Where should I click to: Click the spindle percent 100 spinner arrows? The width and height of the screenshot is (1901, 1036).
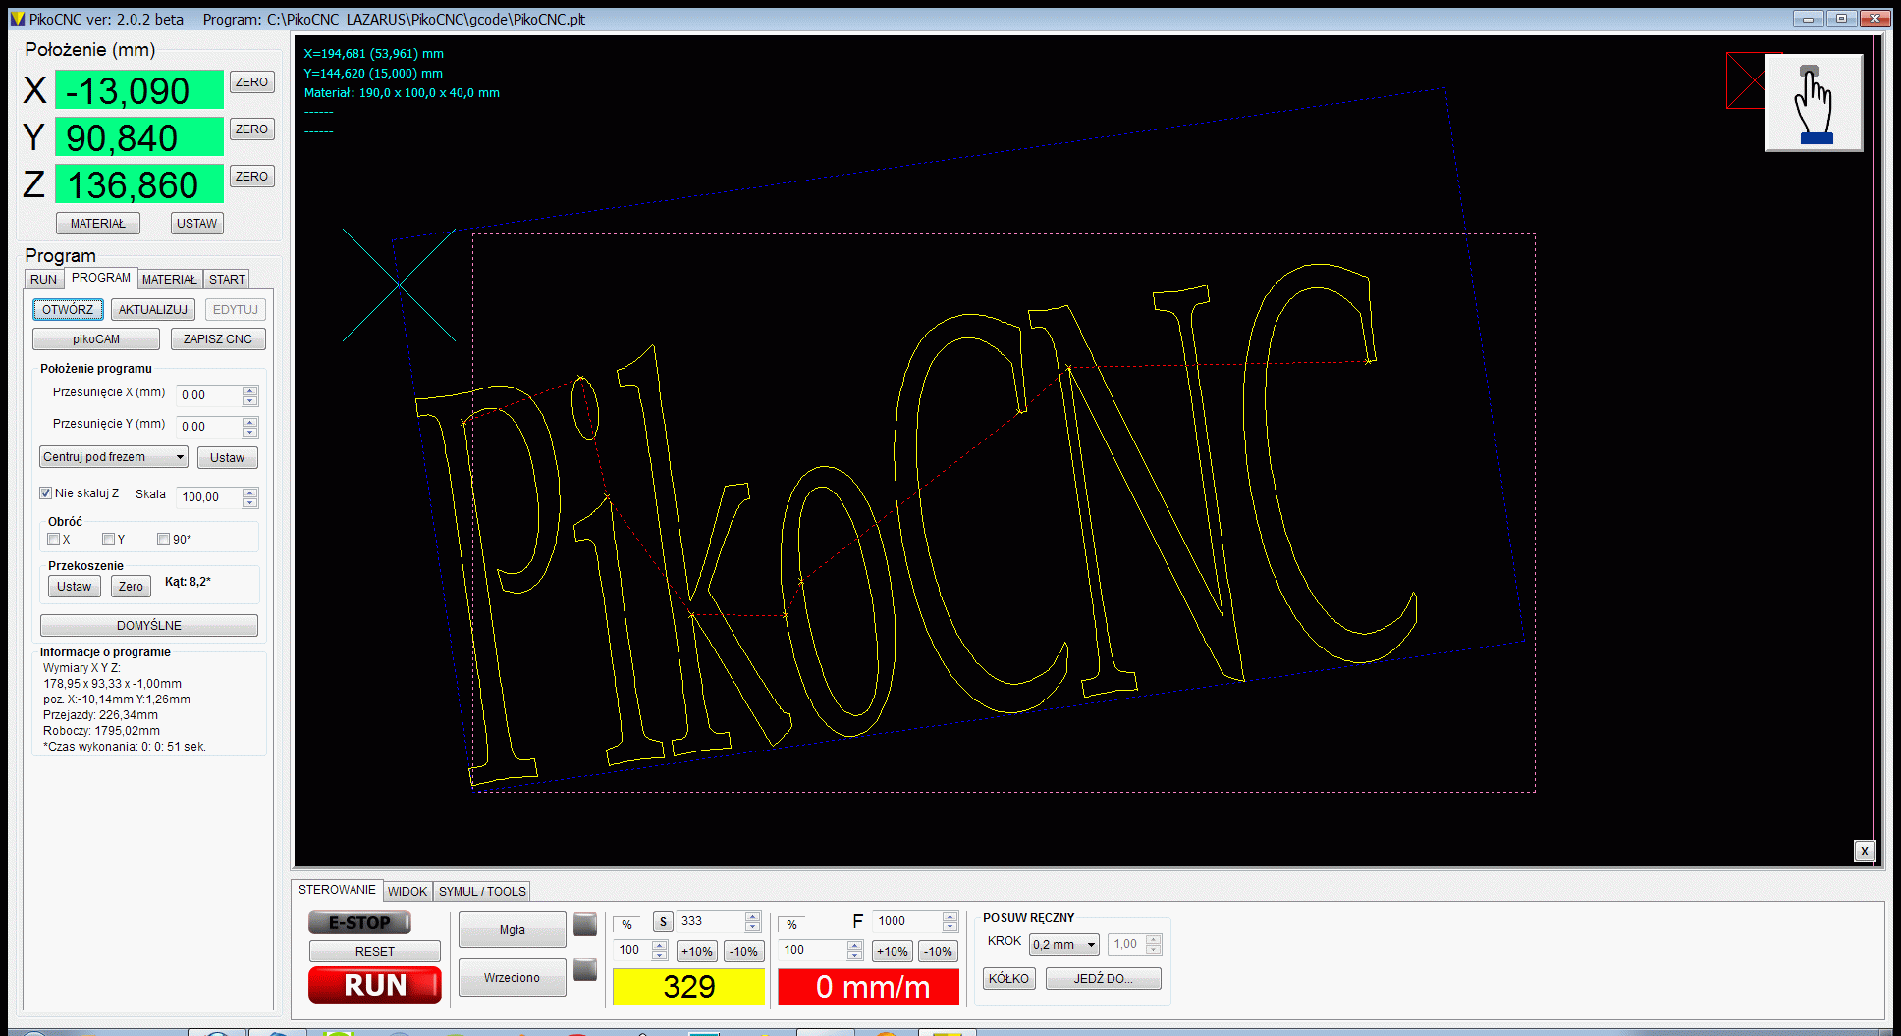tap(660, 950)
